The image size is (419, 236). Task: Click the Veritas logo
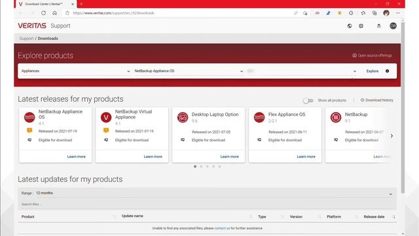click(x=32, y=26)
